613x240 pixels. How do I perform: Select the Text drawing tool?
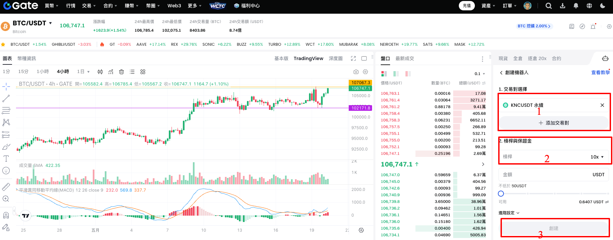point(6,159)
